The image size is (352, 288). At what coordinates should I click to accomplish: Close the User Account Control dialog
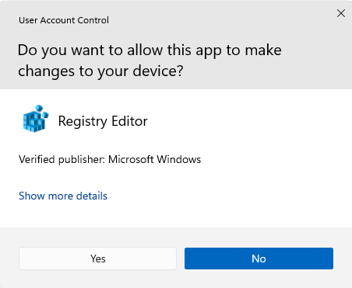tap(341, 13)
